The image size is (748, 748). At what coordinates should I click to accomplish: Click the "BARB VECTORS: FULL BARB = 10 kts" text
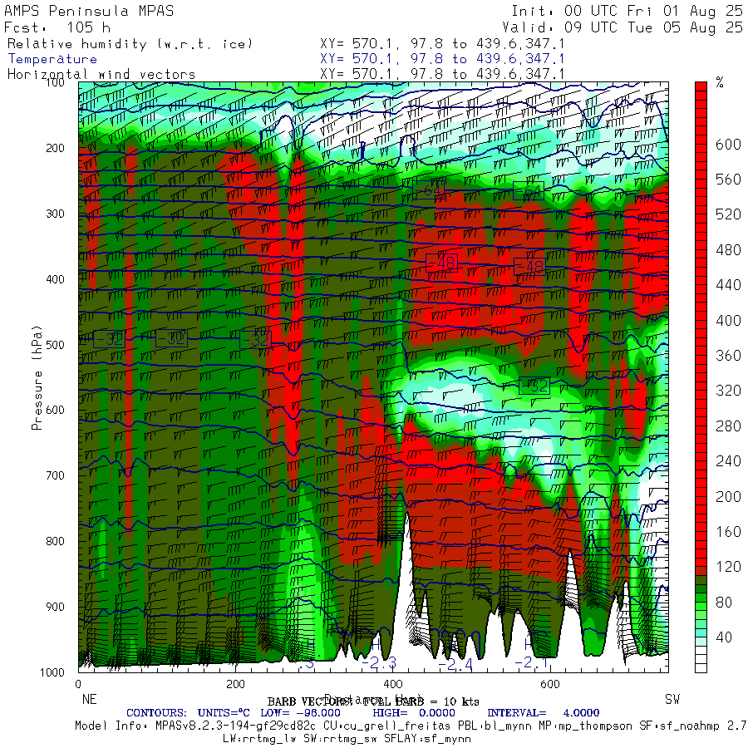373,701
